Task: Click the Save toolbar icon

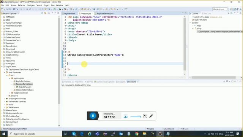Action: 7,9
